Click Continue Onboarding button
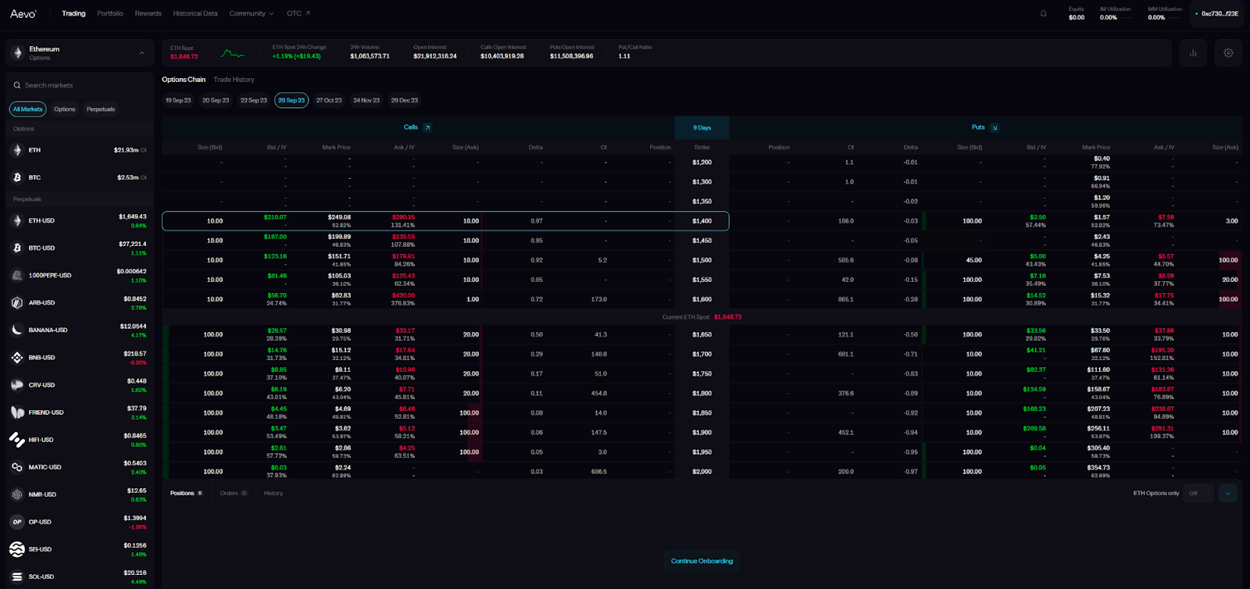Screen dimensions: 1250x589 pyautogui.click(x=702, y=561)
